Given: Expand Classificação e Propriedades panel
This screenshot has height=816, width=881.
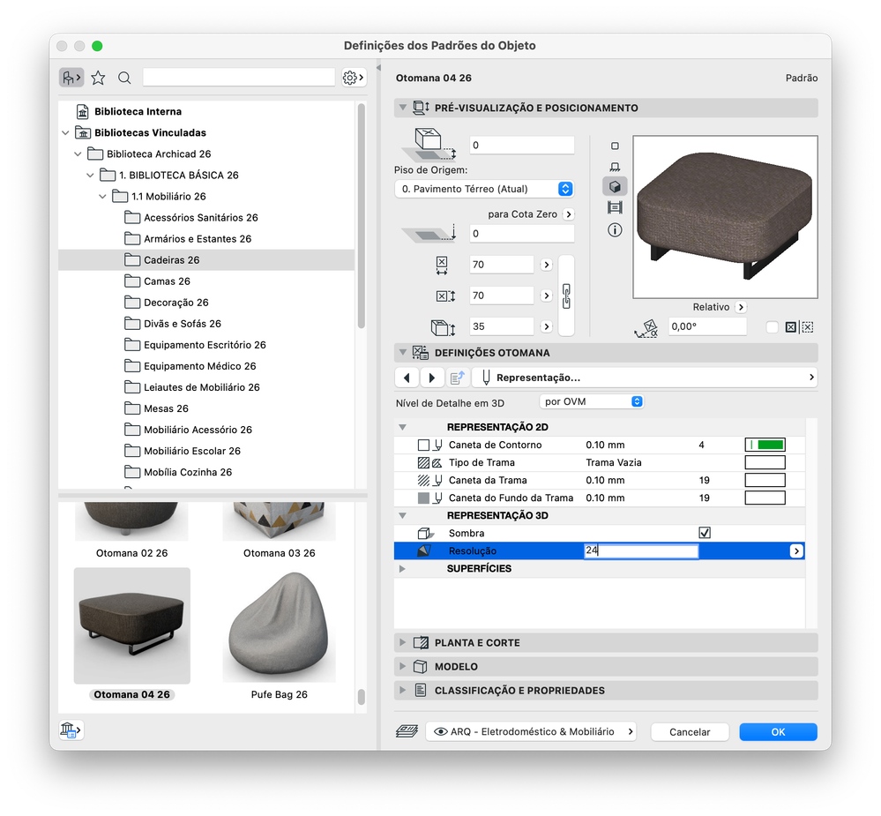Looking at the screenshot, I should (402, 690).
